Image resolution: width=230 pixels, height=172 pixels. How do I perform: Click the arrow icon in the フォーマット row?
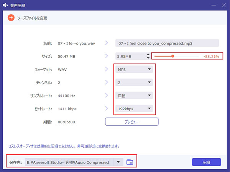107,69
